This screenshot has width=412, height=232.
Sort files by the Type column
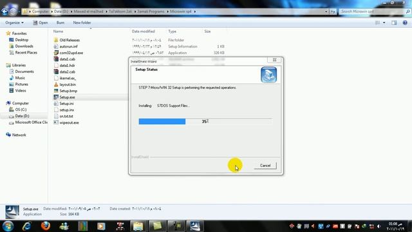pos(172,32)
